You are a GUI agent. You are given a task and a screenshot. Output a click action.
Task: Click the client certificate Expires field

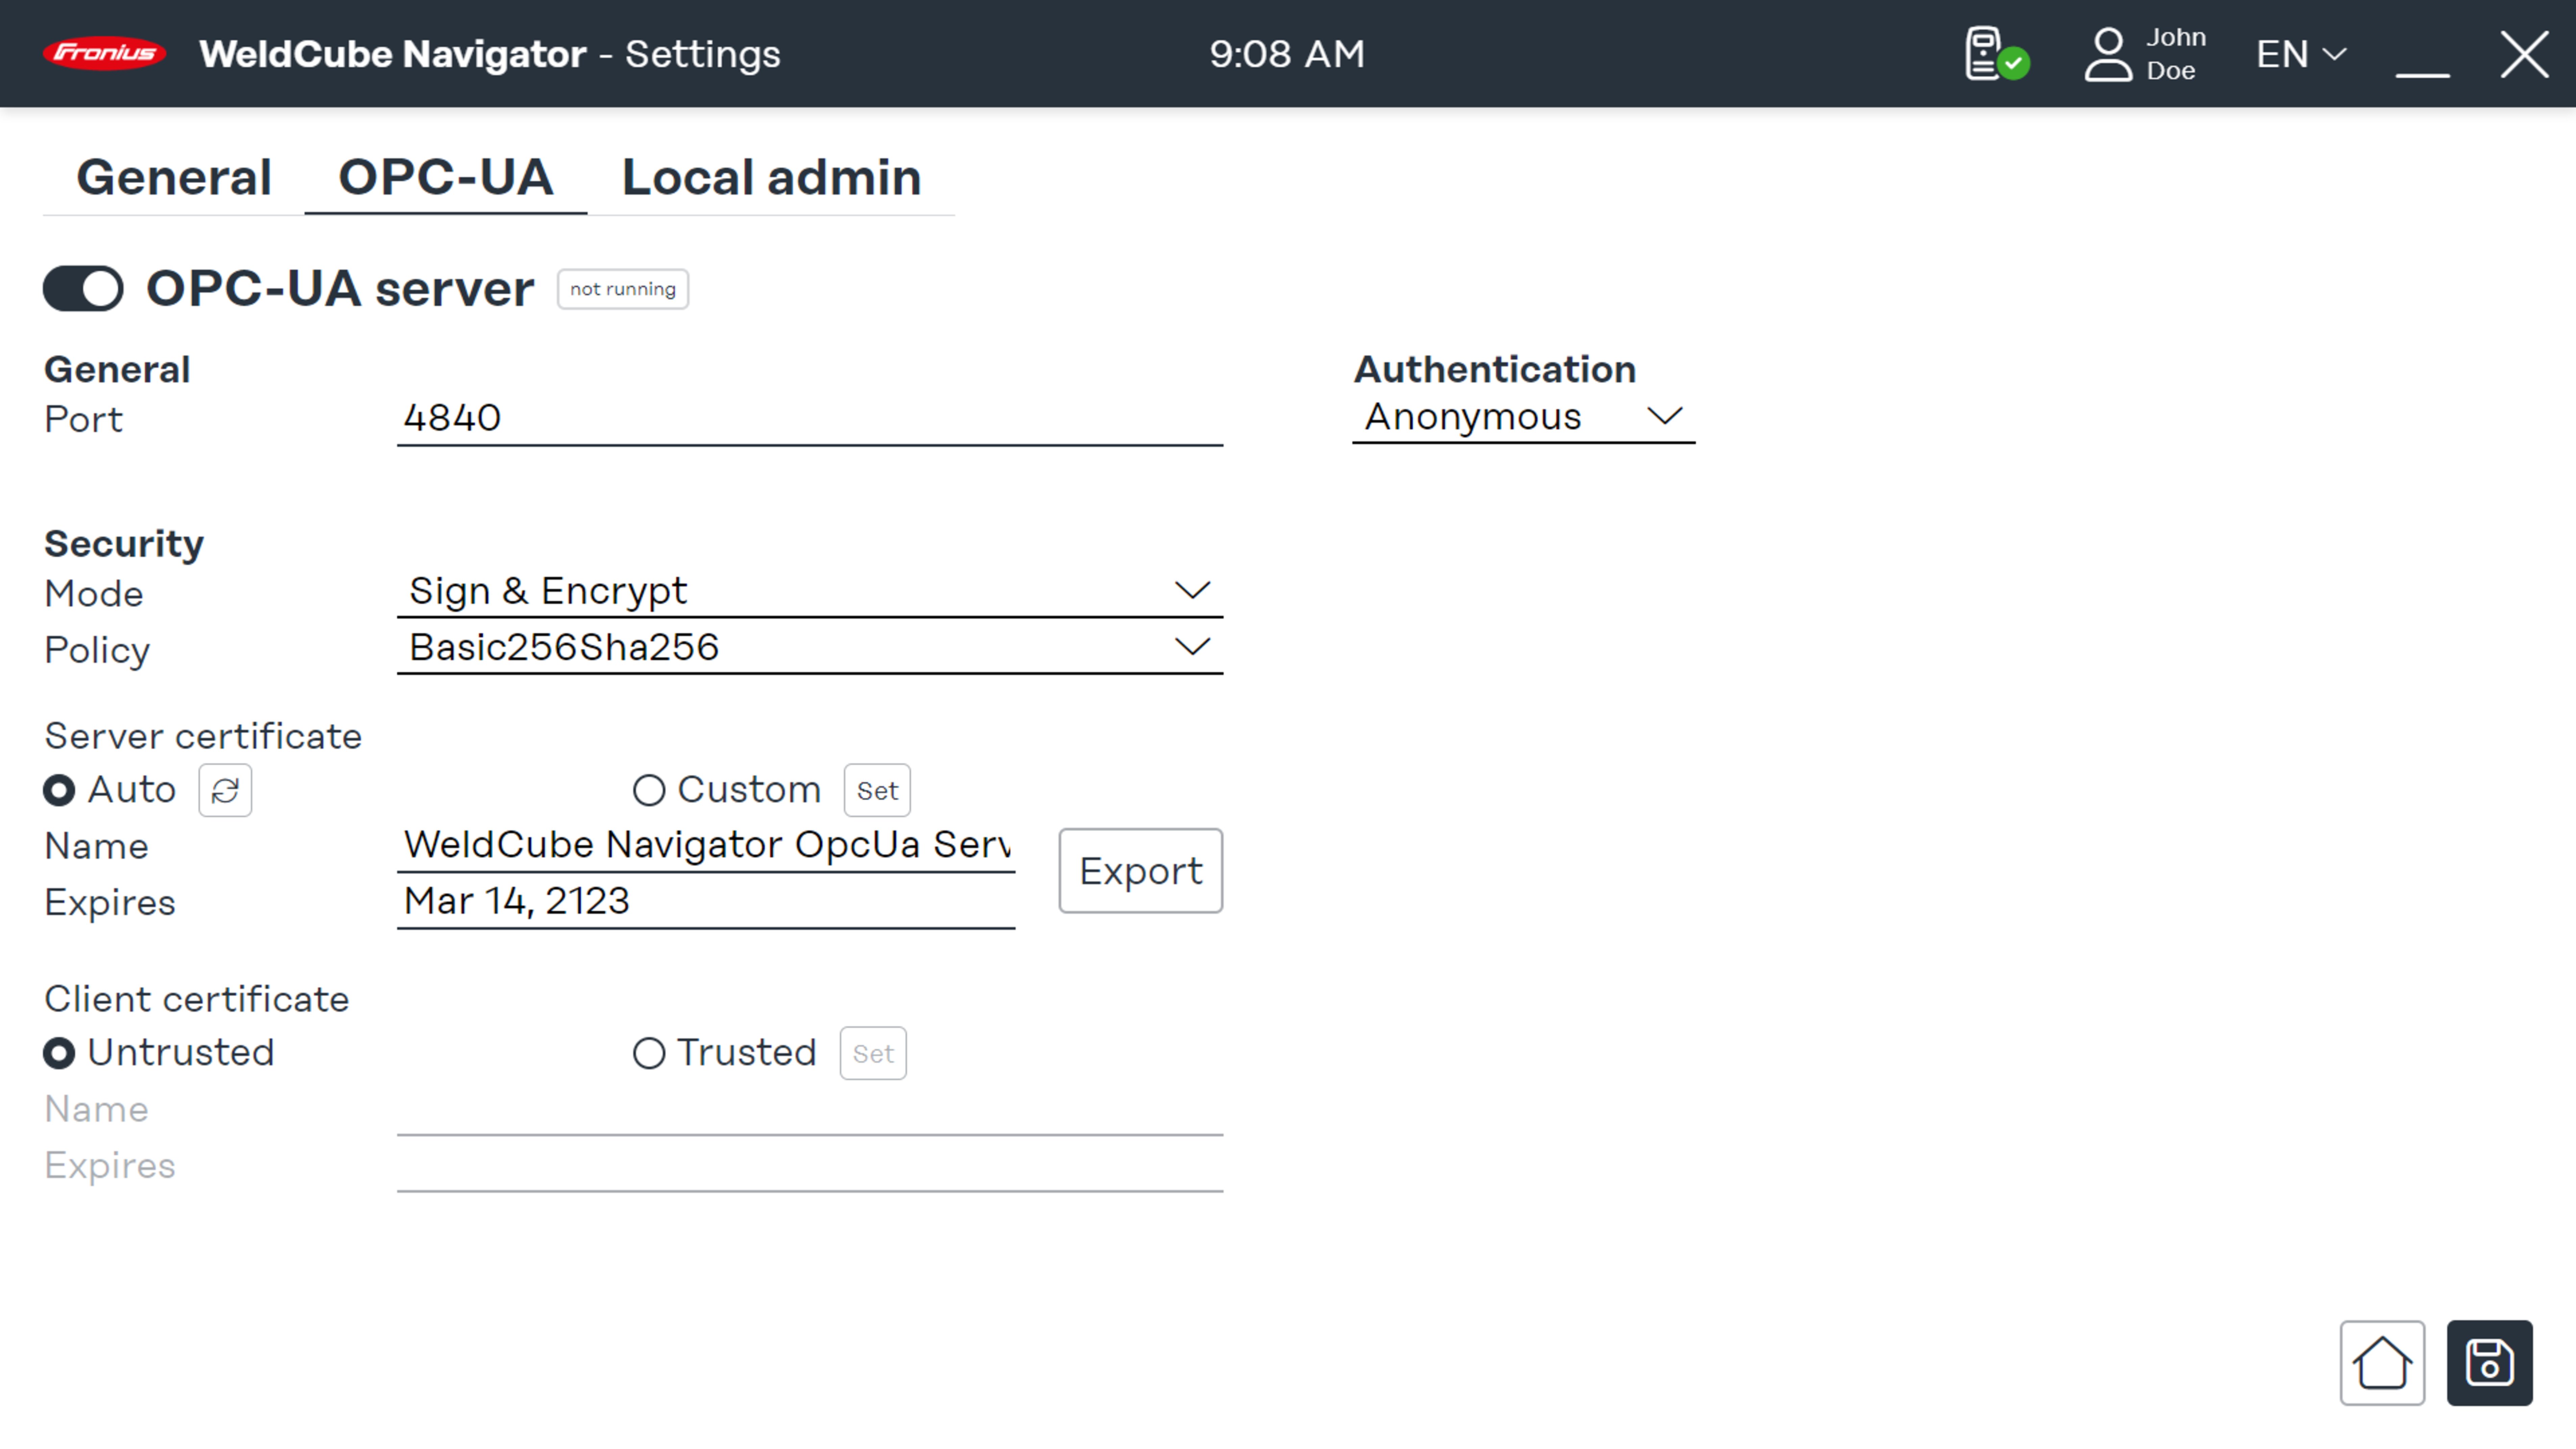pos(810,1166)
